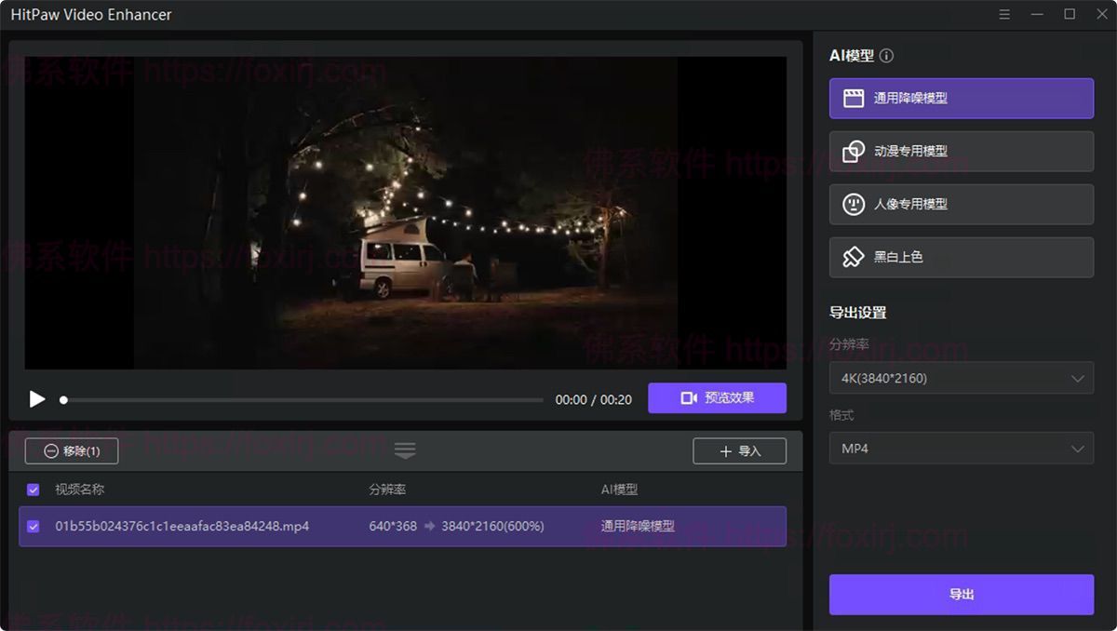
Task: Click the minus icon on the 移除 button
Action: 50,450
